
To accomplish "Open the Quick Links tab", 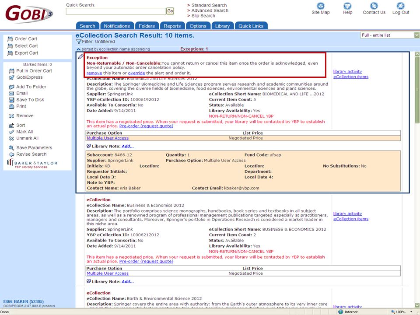I will pos(251,26).
